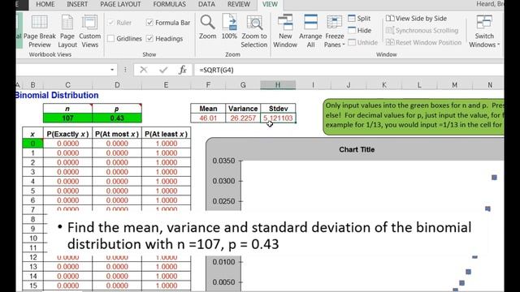Set zoom to 100%
The width and height of the screenshot is (520, 292).
(229, 27)
